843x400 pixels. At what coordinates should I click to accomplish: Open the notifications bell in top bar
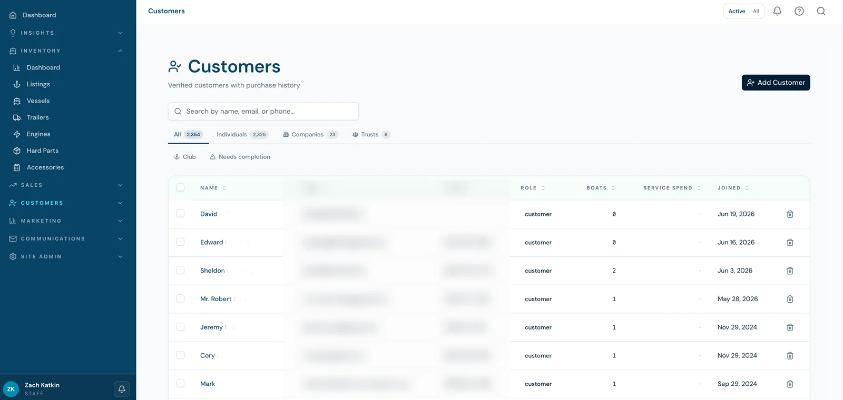tap(777, 11)
